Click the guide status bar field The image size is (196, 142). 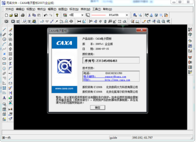pyautogui.click(x=120, y=138)
